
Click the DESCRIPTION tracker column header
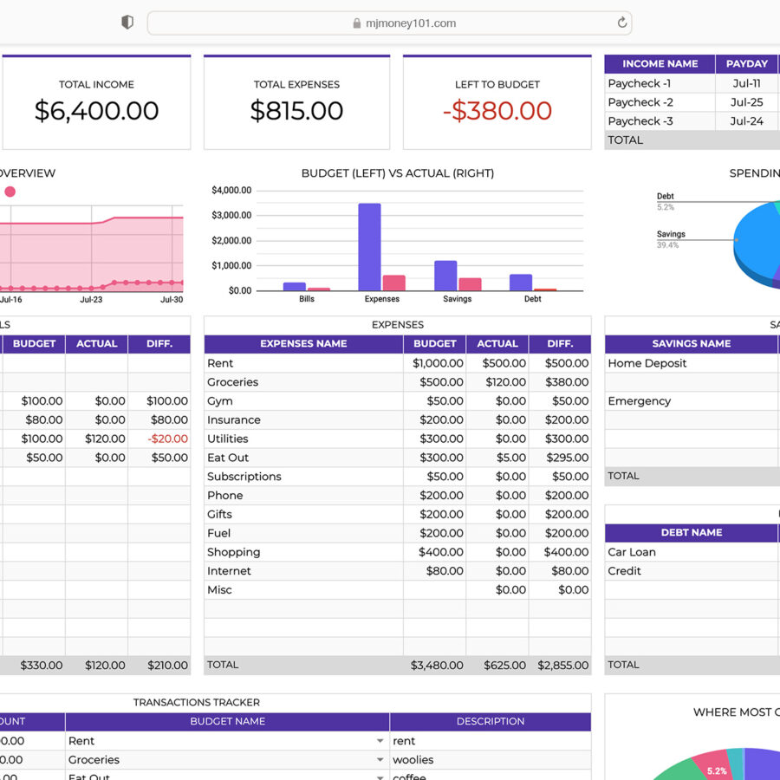[x=491, y=721]
